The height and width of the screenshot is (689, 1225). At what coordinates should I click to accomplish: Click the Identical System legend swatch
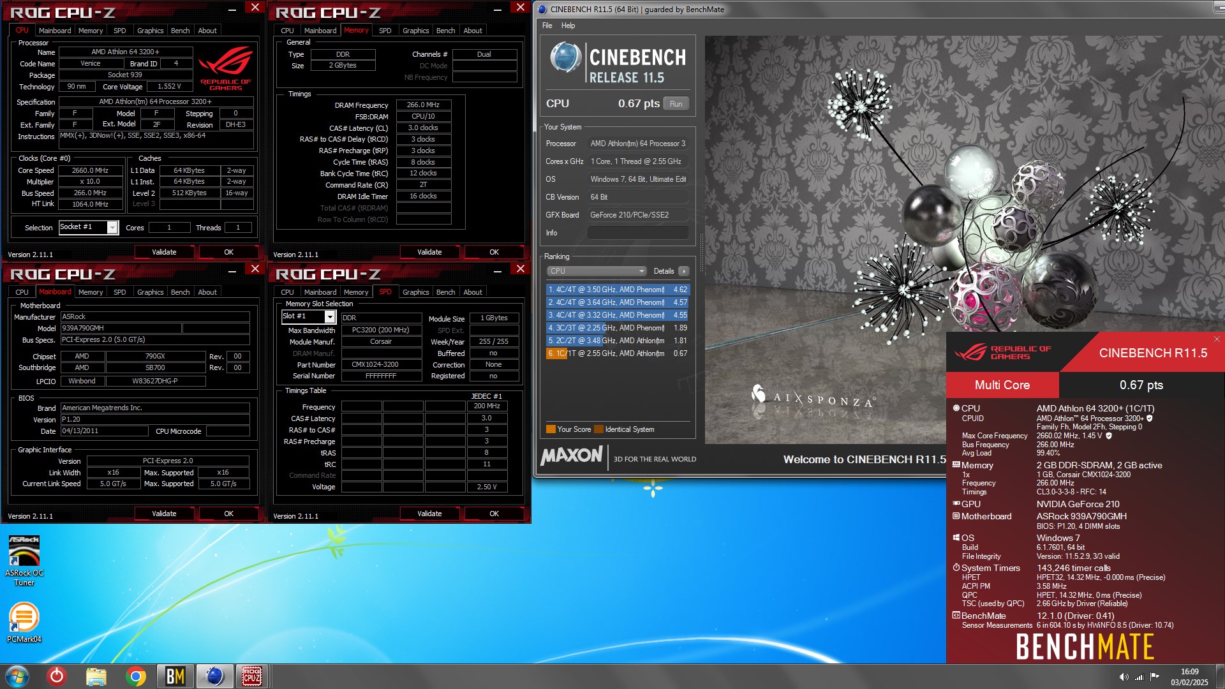598,429
